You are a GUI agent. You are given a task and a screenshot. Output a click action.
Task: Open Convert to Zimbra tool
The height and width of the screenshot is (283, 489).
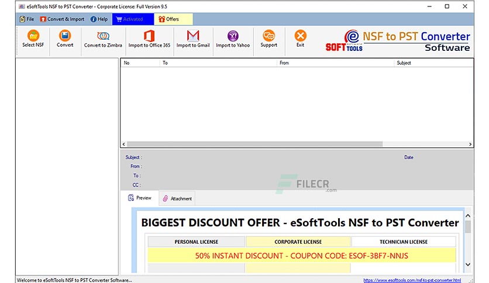103,39
